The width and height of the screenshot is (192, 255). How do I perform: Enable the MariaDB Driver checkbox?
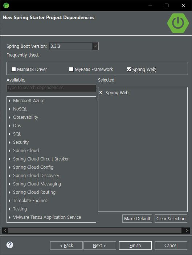tap(13, 70)
